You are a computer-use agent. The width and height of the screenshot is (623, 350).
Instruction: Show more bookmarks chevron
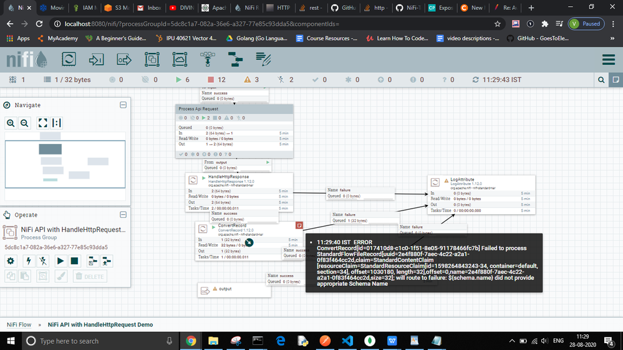point(612,39)
